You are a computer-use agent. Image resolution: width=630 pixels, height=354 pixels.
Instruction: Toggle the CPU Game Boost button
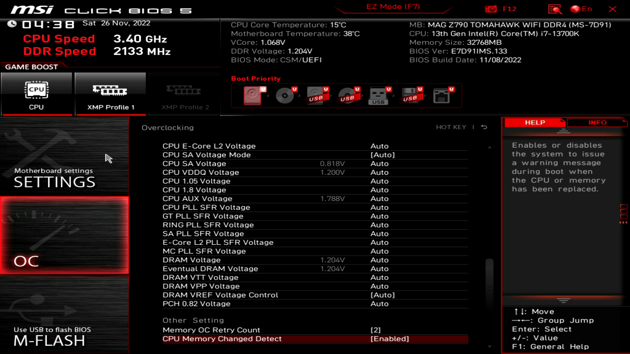tap(36, 94)
